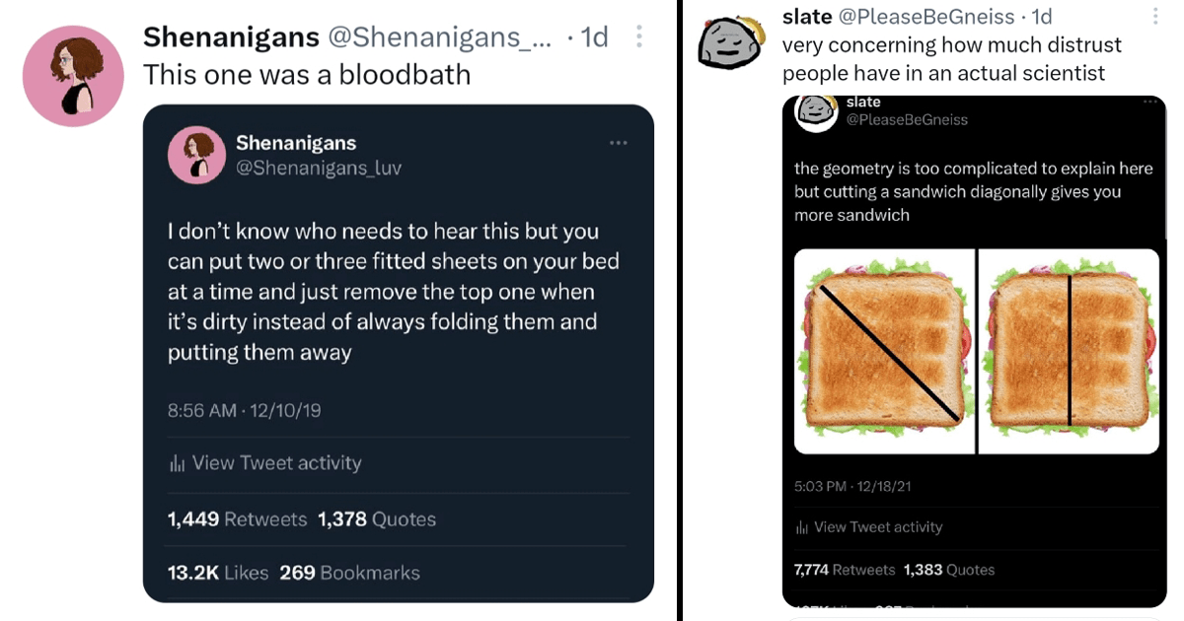Open View Tweet activity in Shenanigans tweet
Screen dimensions: 1184x621
276,463
